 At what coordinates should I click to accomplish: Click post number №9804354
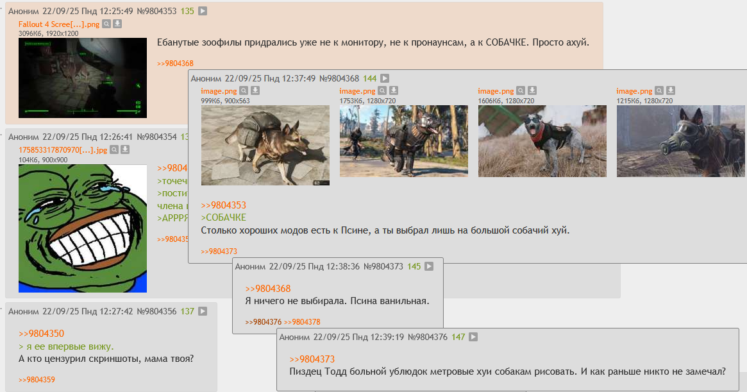pos(156,137)
